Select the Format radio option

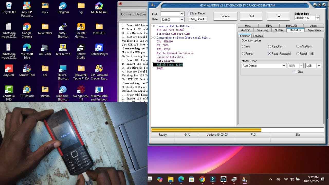(243, 54)
